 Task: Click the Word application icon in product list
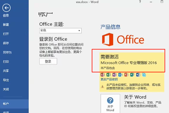[x=138, y=75]
